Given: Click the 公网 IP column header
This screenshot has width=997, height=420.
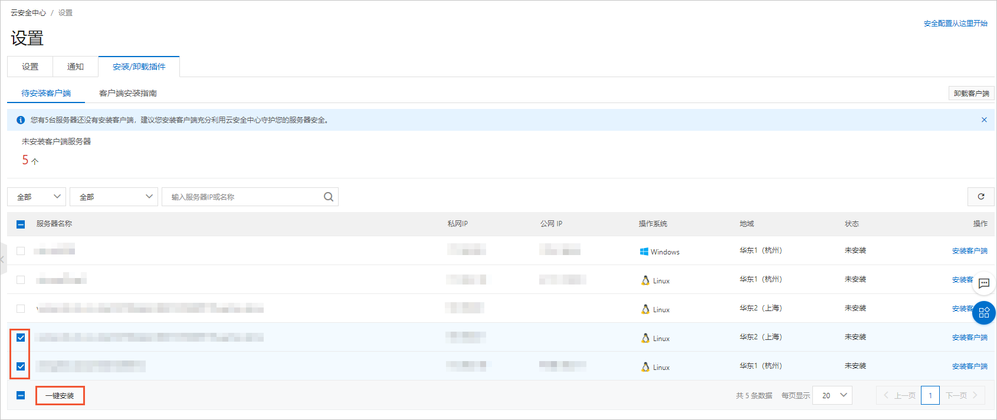Looking at the screenshot, I should tap(552, 224).
